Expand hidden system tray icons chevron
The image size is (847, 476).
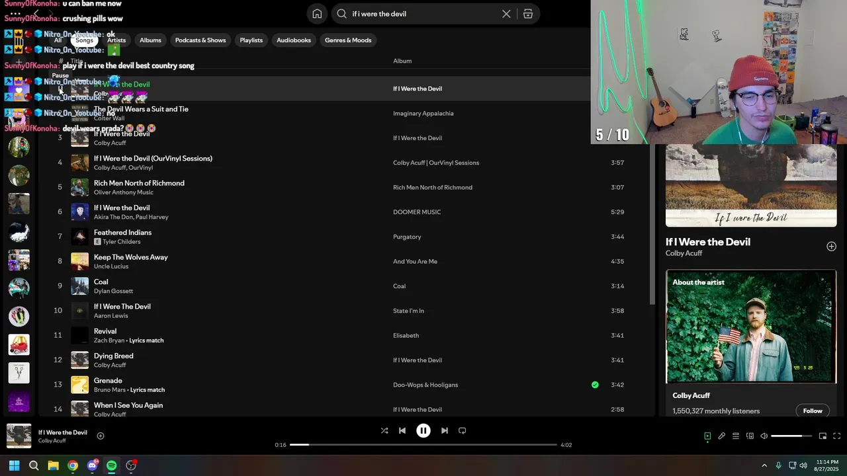(x=764, y=465)
